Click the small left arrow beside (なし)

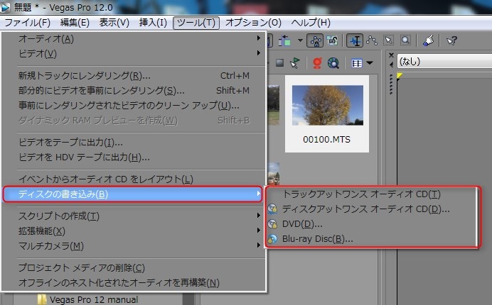coord(391,65)
